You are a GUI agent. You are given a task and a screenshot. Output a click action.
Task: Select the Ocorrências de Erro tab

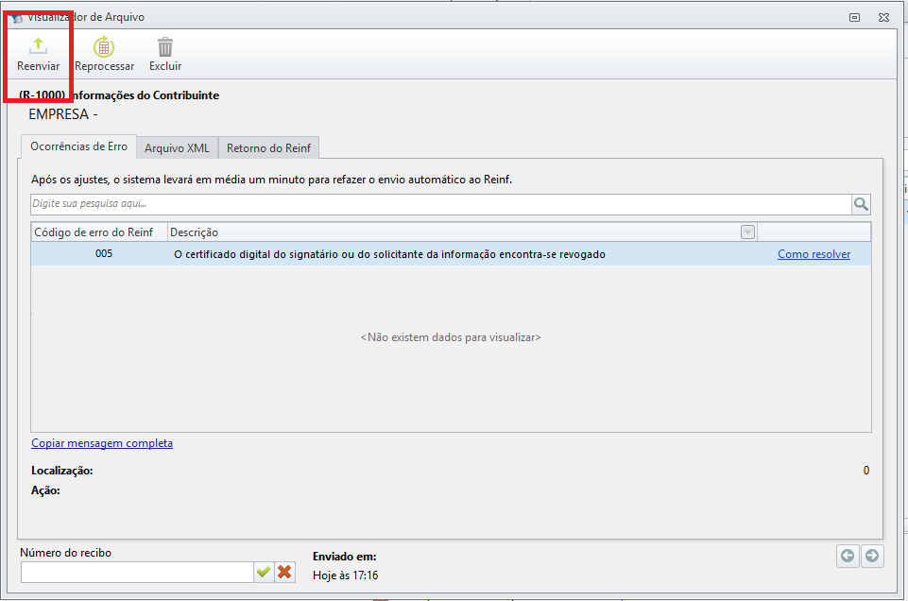pyautogui.click(x=78, y=146)
